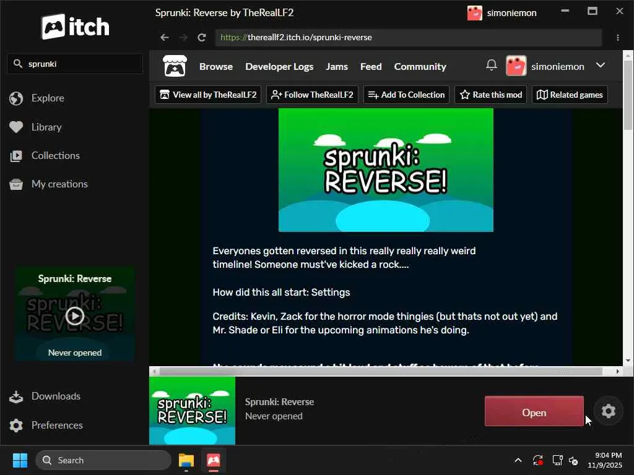
Task: Open the Browse page link
Action: (216, 67)
